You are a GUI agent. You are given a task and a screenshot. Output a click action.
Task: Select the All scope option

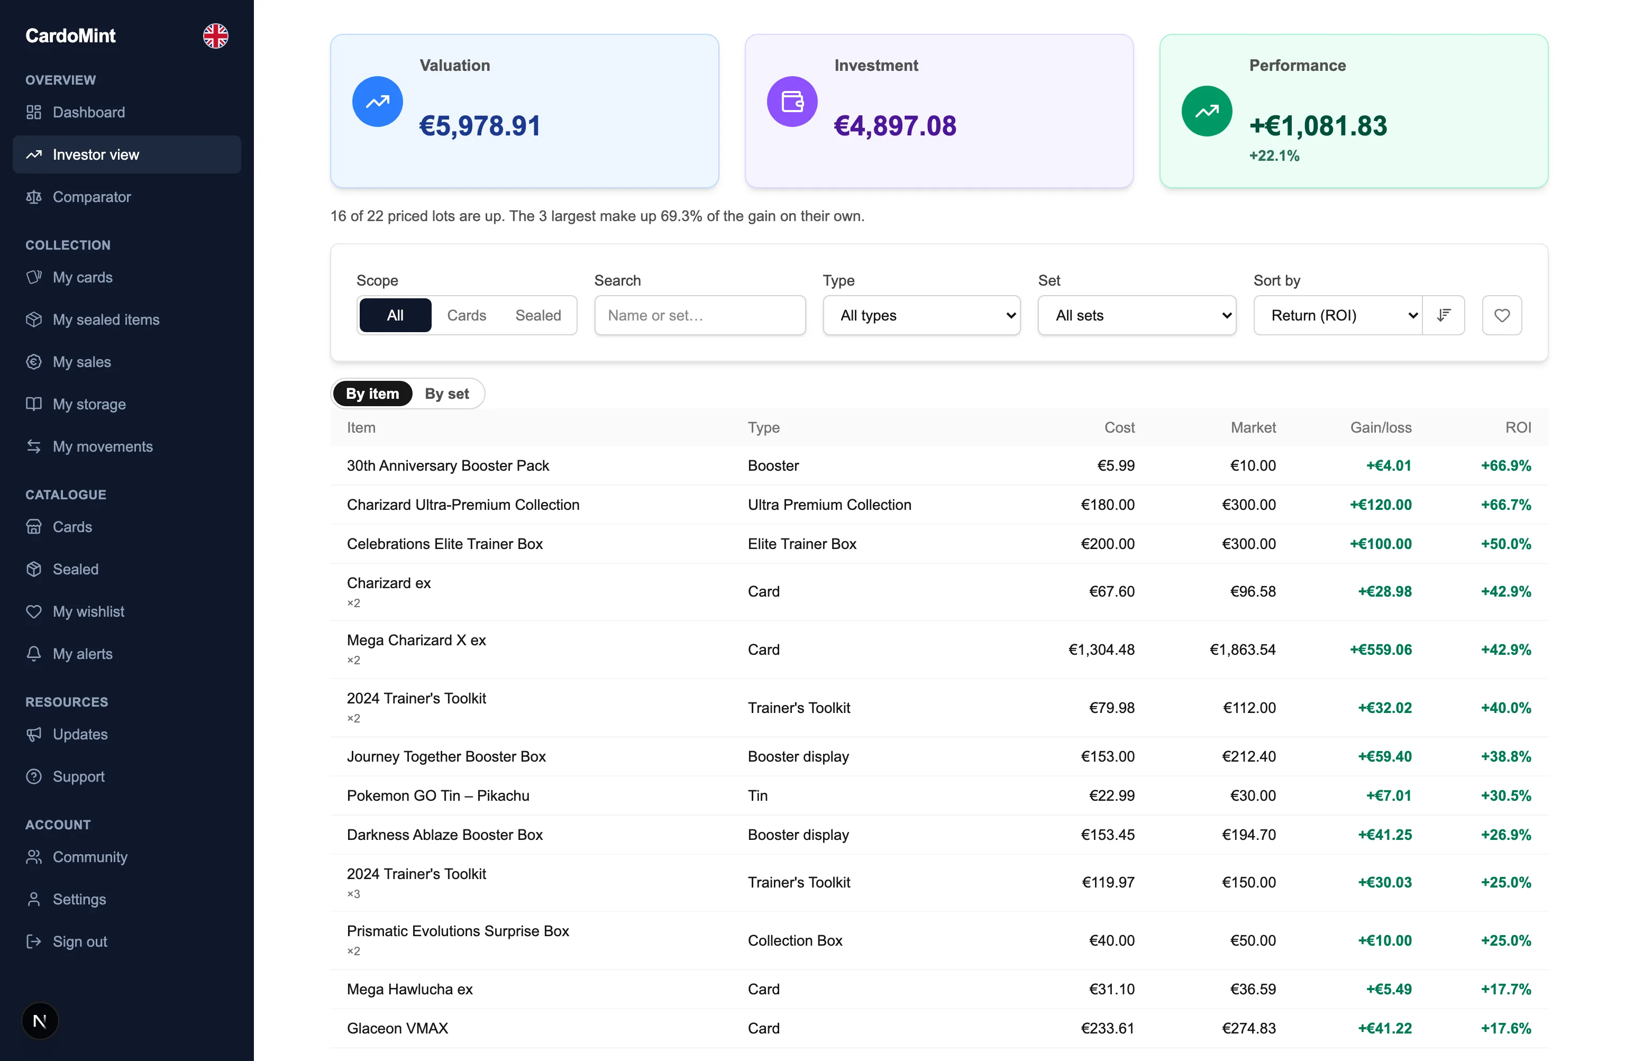[395, 315]
